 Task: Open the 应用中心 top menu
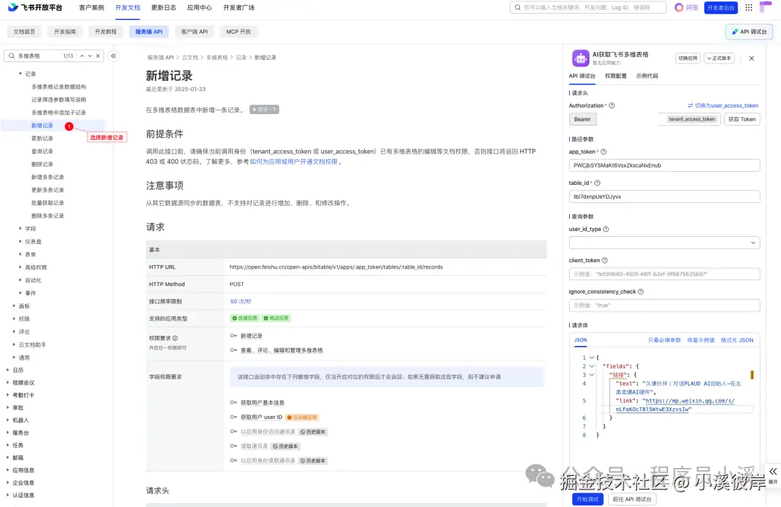(x=200, y=7)
